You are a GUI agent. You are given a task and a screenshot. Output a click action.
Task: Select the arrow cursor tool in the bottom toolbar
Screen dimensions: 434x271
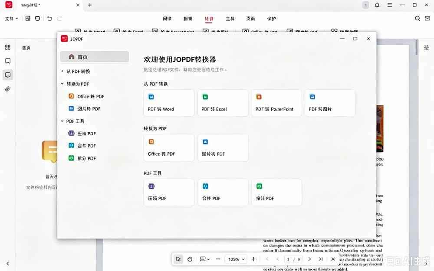coord(178,259)
